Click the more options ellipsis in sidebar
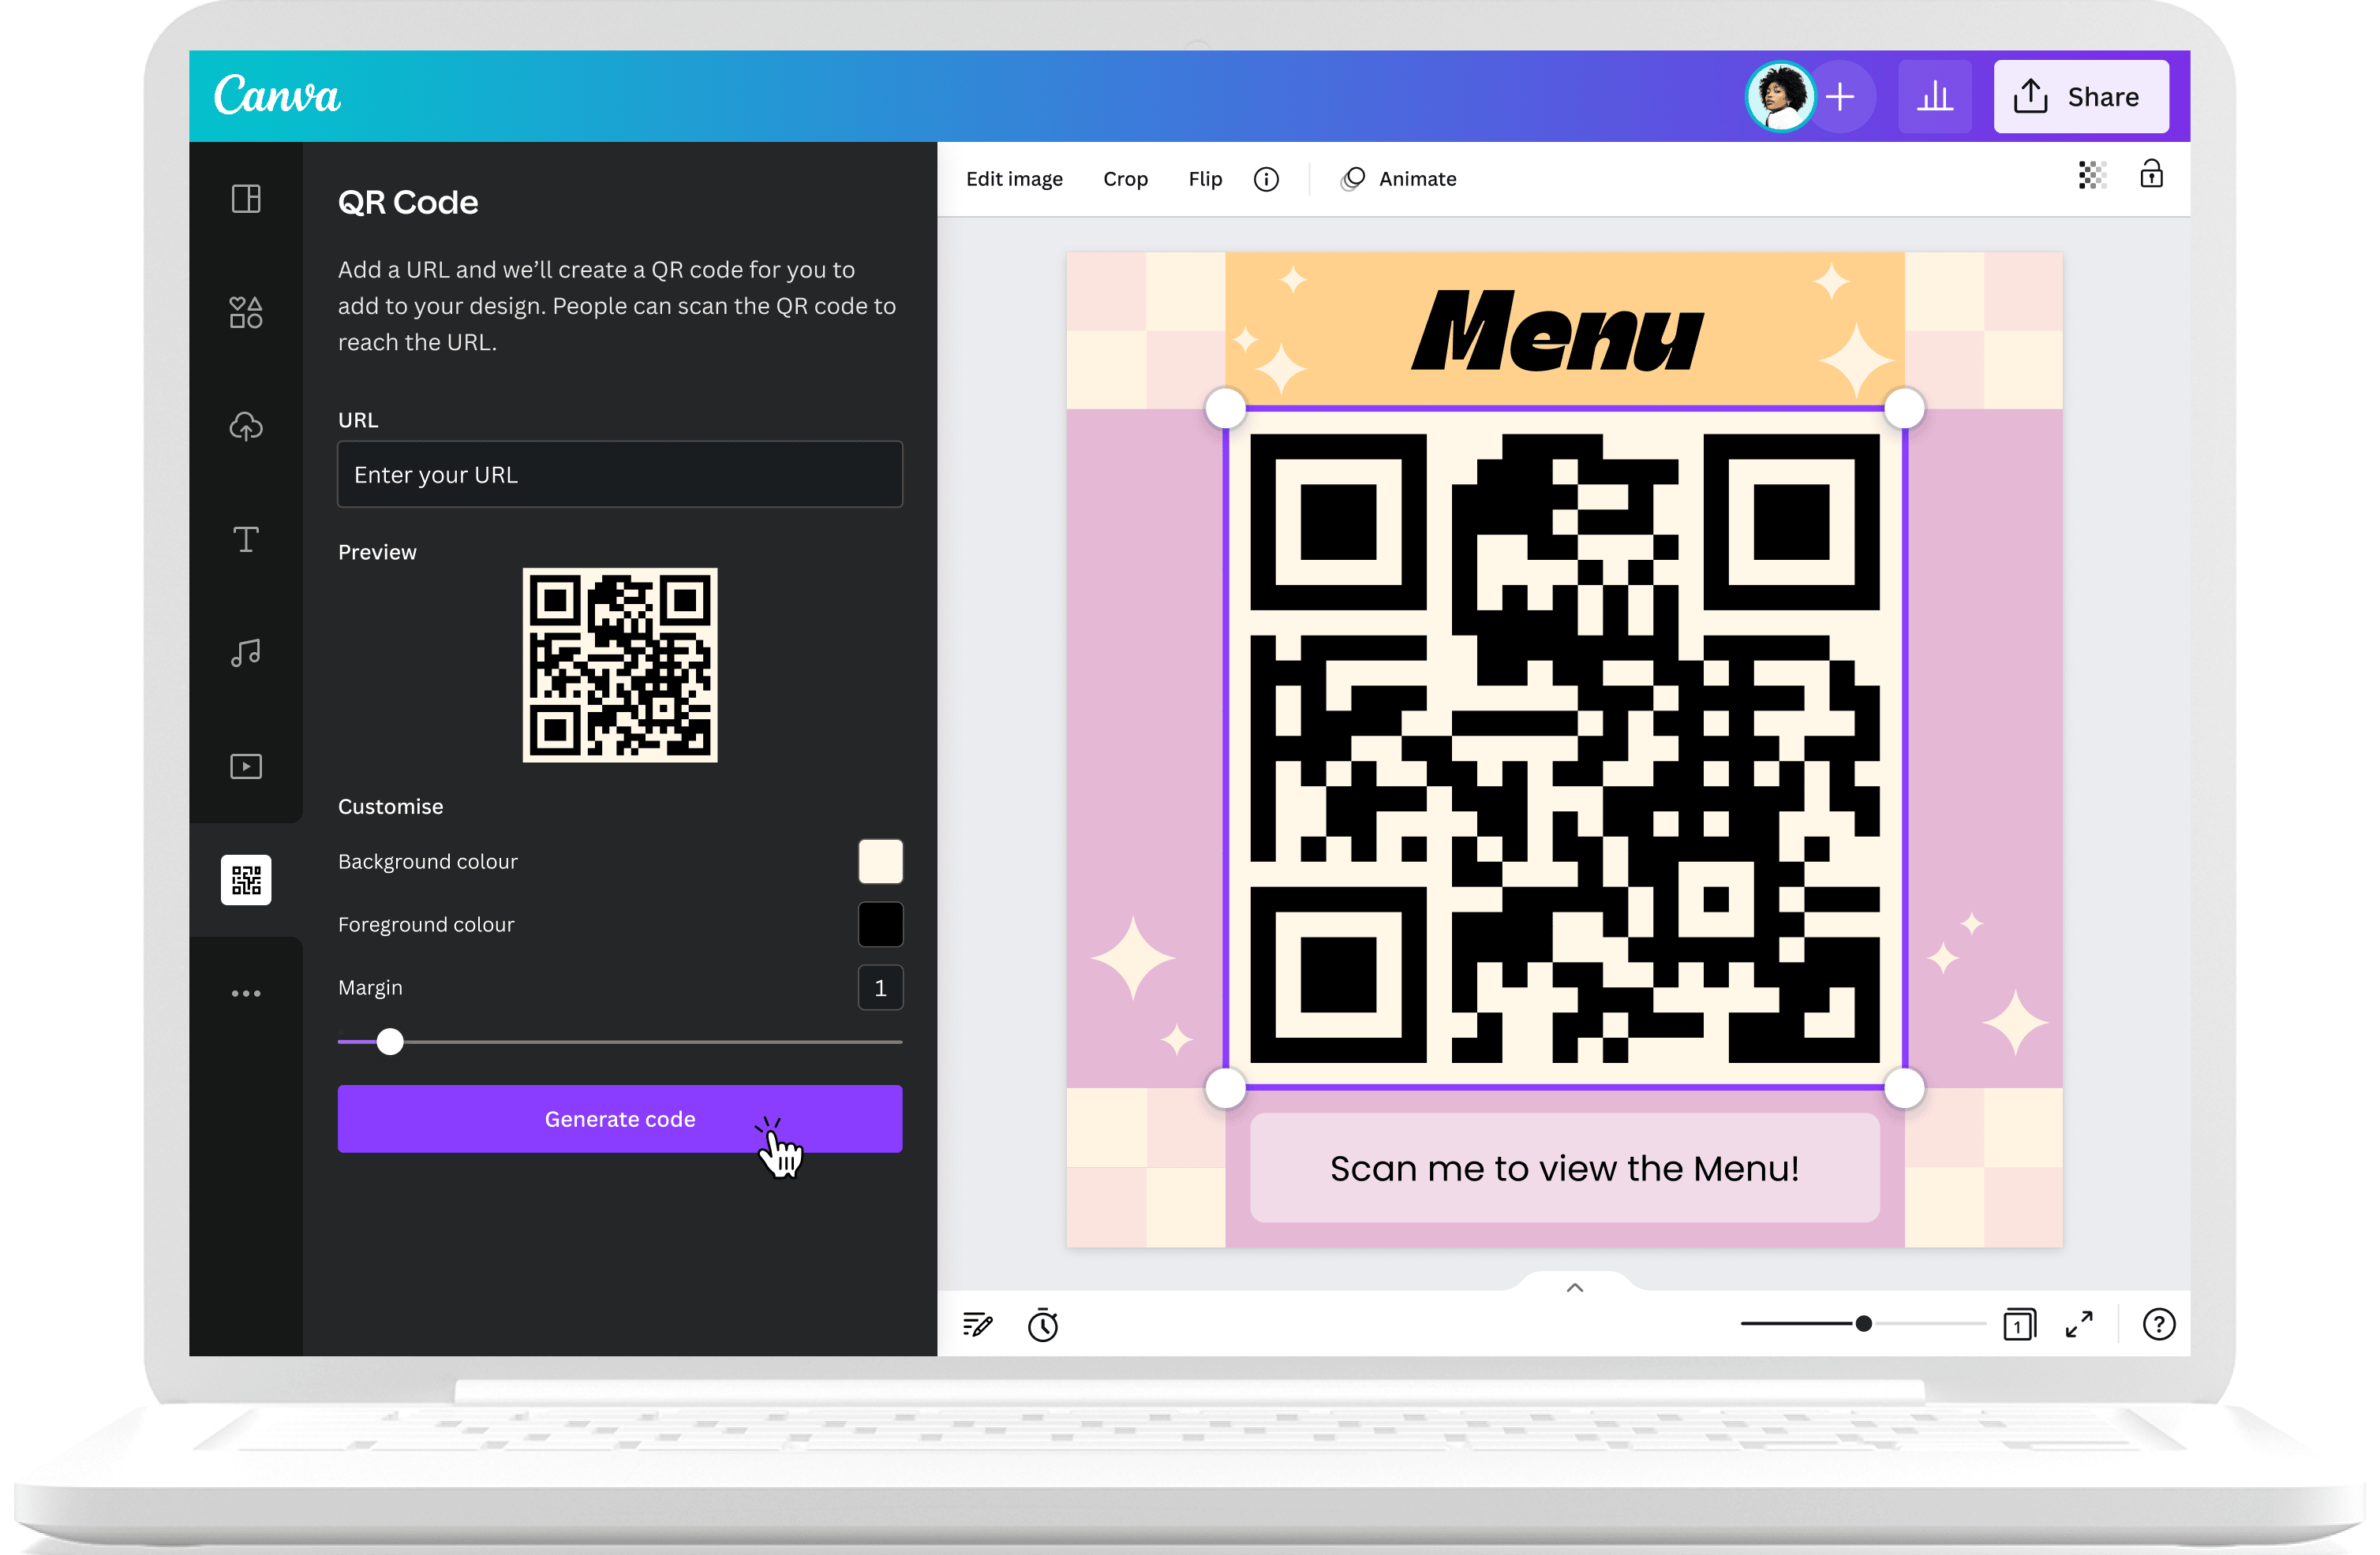The height and width of the screenshot is (1555, 2380). pos(245,993)
